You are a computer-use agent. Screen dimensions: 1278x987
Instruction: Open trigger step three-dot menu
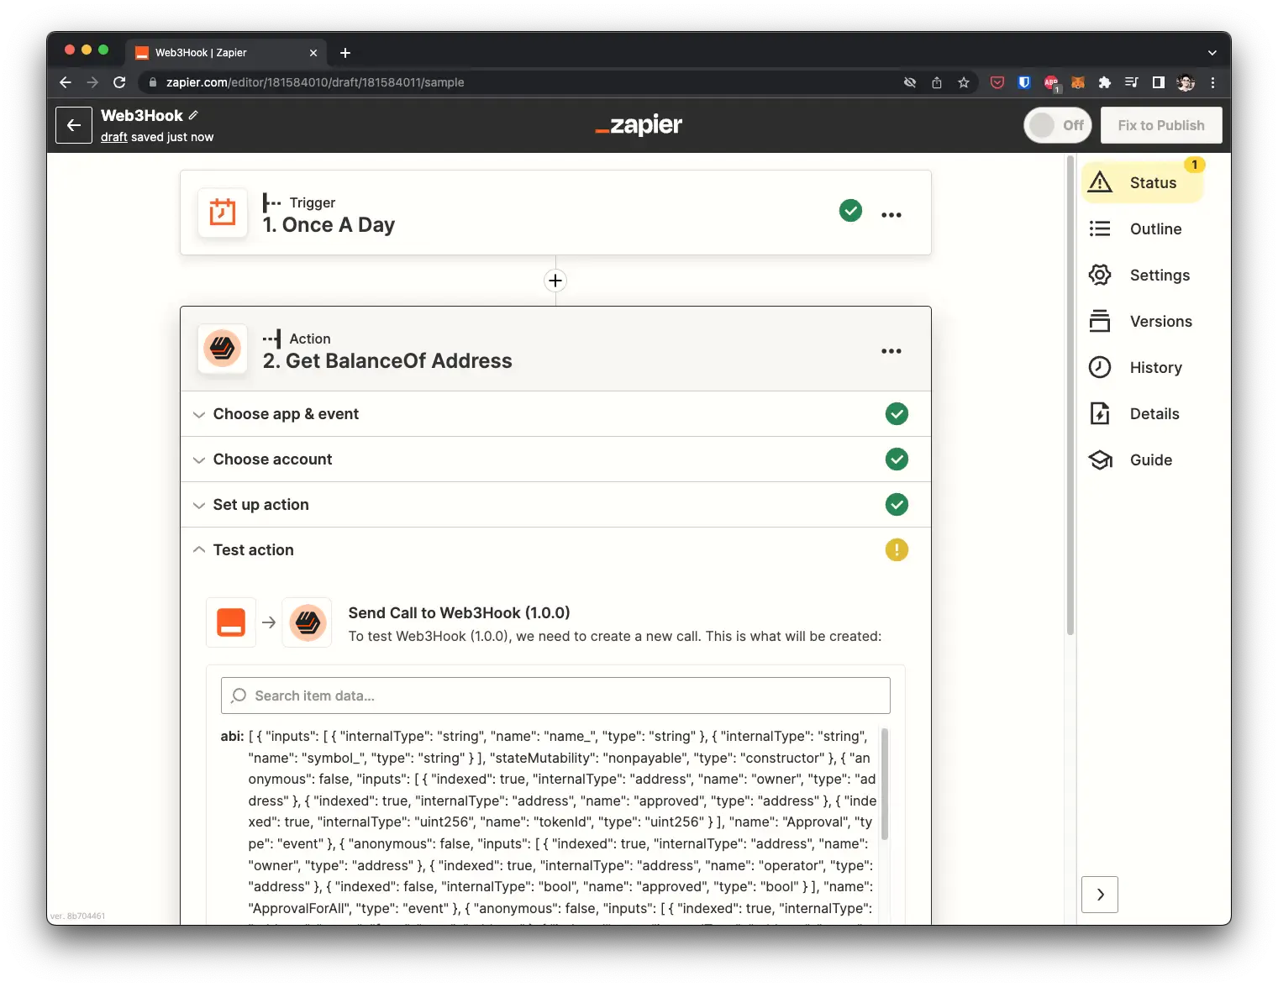click(x=891, y=215)
